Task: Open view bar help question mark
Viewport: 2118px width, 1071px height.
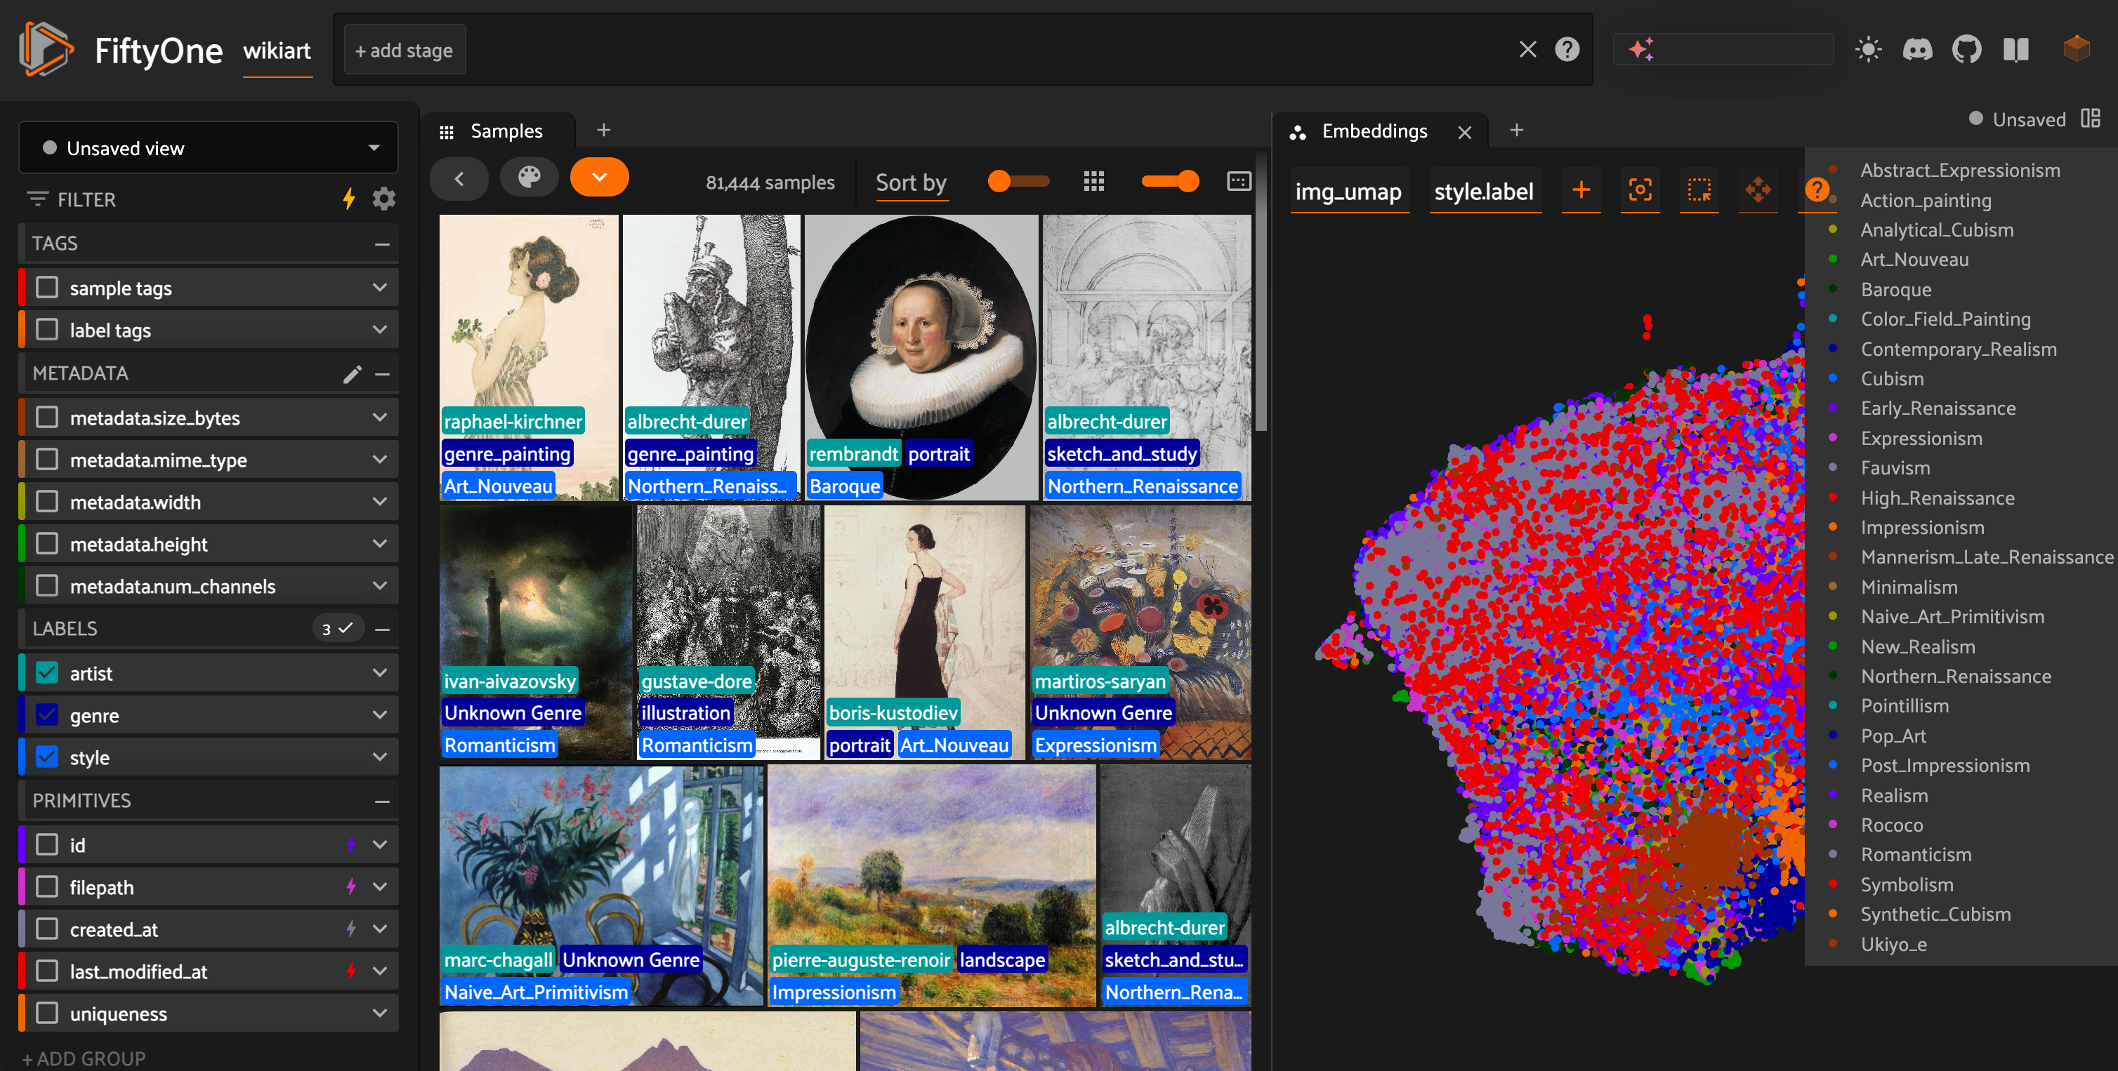Action: click(x=1567, y=49)
